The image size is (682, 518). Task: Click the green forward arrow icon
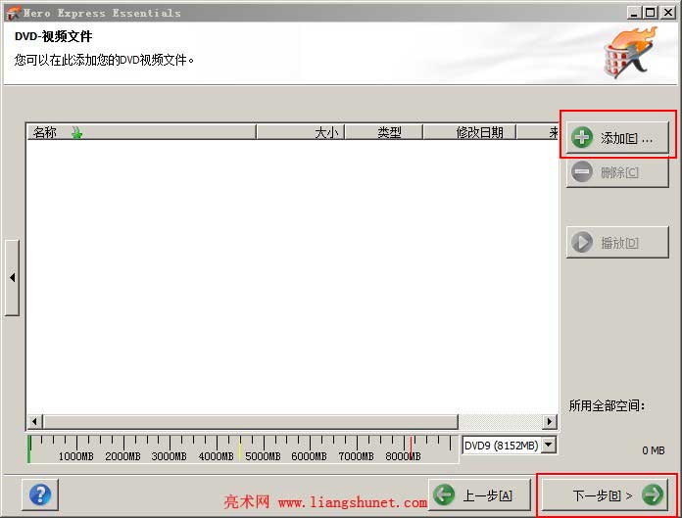653,494
